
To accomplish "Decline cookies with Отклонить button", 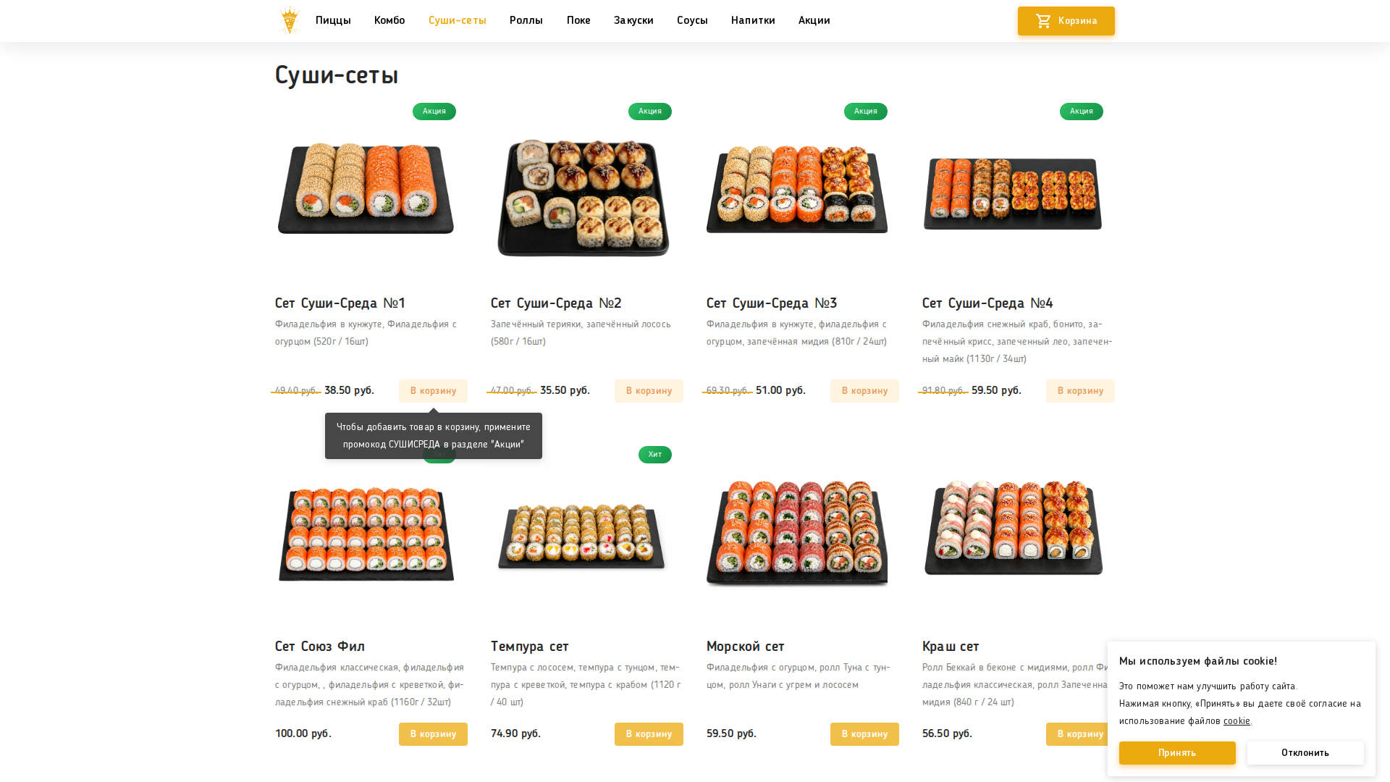I will [1305, 753].
